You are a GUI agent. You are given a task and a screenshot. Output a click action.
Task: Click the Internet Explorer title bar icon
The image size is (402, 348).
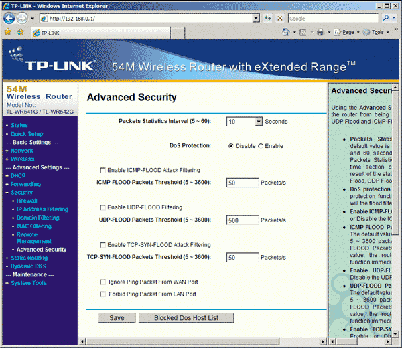pos(6,6)
